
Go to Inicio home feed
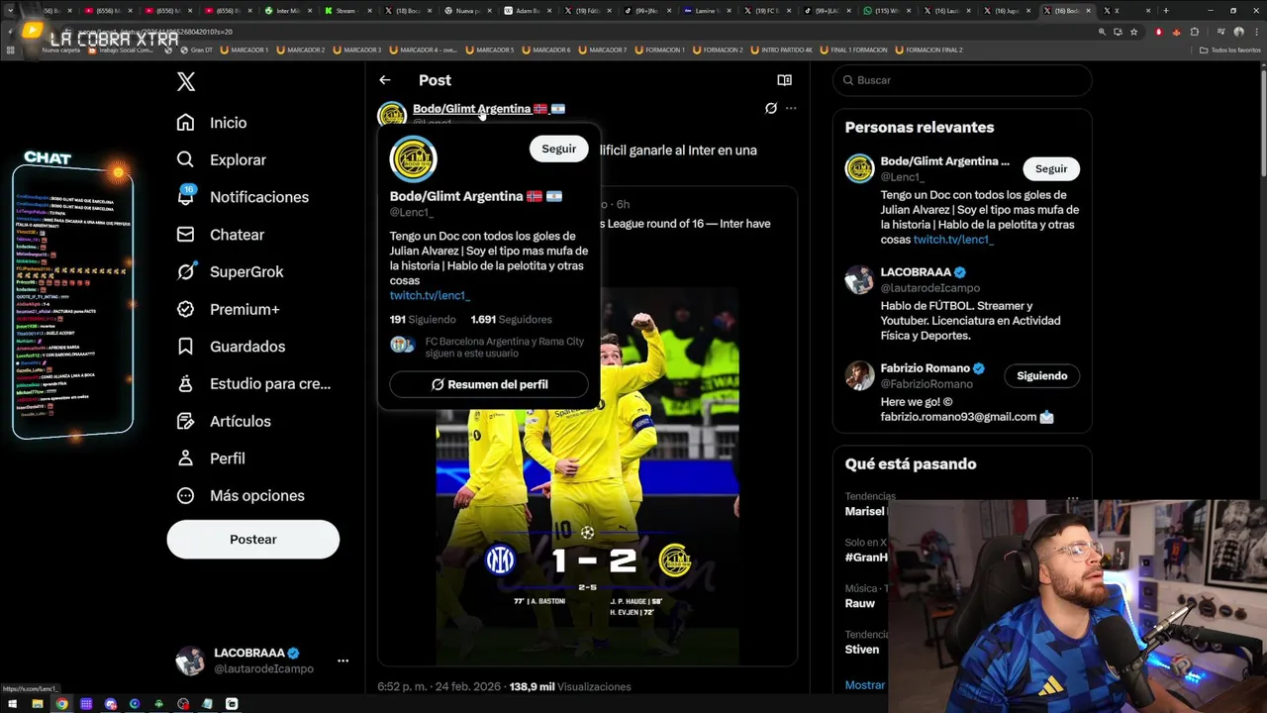(x=211, y=123)
